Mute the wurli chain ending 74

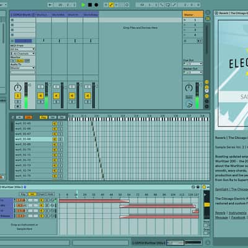point(55,170)
